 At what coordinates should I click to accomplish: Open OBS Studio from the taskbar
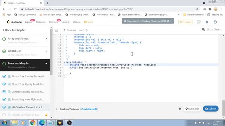tap(69, 123)
